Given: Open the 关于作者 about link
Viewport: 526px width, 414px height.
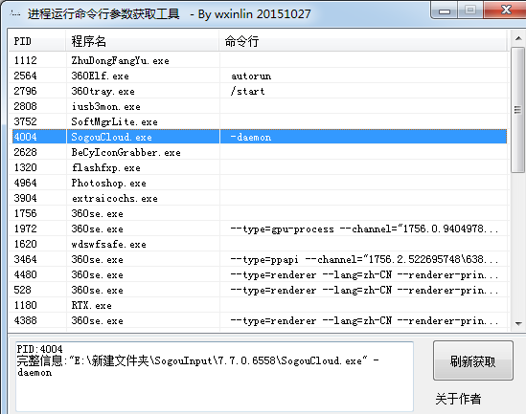Looking at the screenshot, I should pyautogui.click(x=458, y=399).
